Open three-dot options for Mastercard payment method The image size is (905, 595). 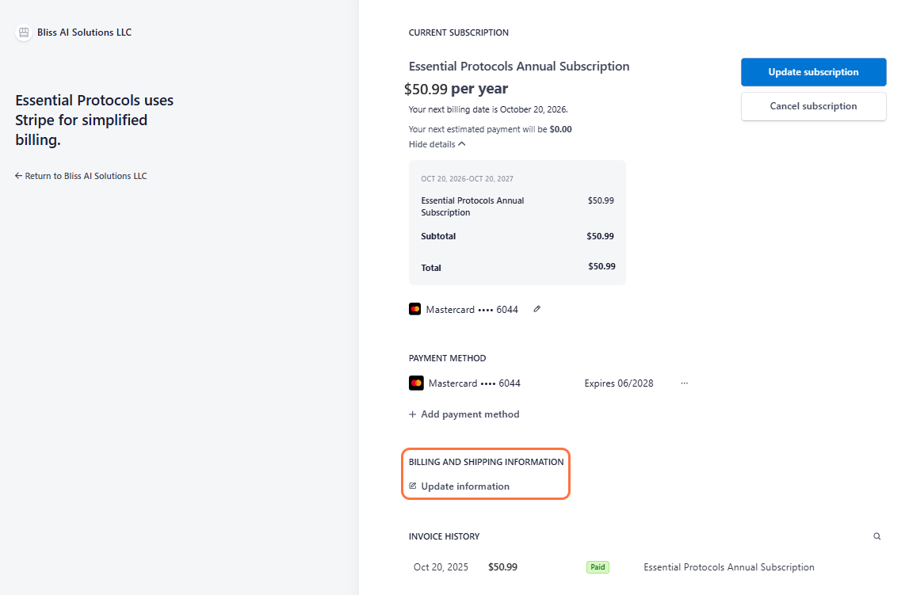pyautogui.click(x=684, y=383)
